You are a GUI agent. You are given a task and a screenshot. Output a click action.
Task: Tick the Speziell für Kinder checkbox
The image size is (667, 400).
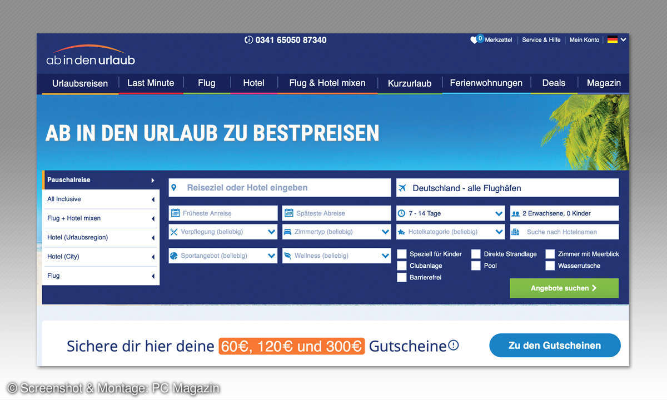[402, 254]
